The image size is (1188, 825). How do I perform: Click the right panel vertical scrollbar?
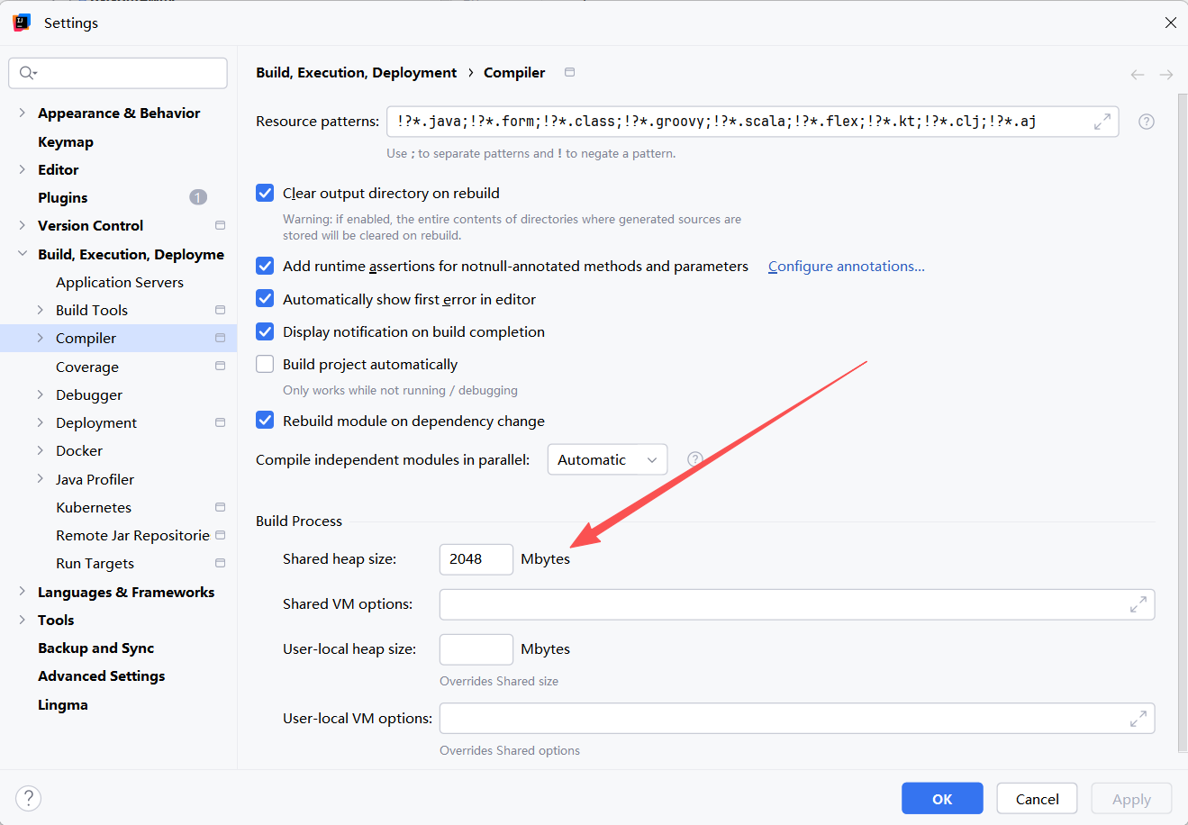(x=1183, y=423)
